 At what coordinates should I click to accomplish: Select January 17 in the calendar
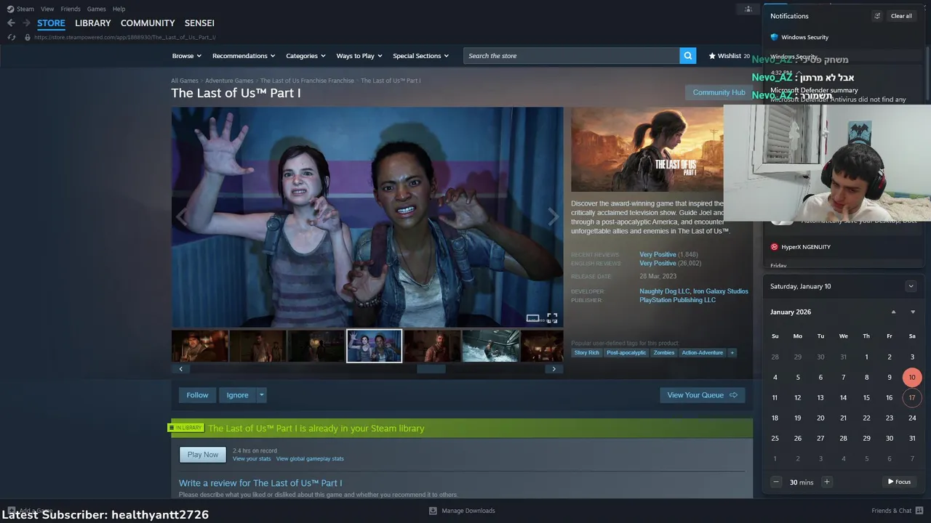point(912,397)
